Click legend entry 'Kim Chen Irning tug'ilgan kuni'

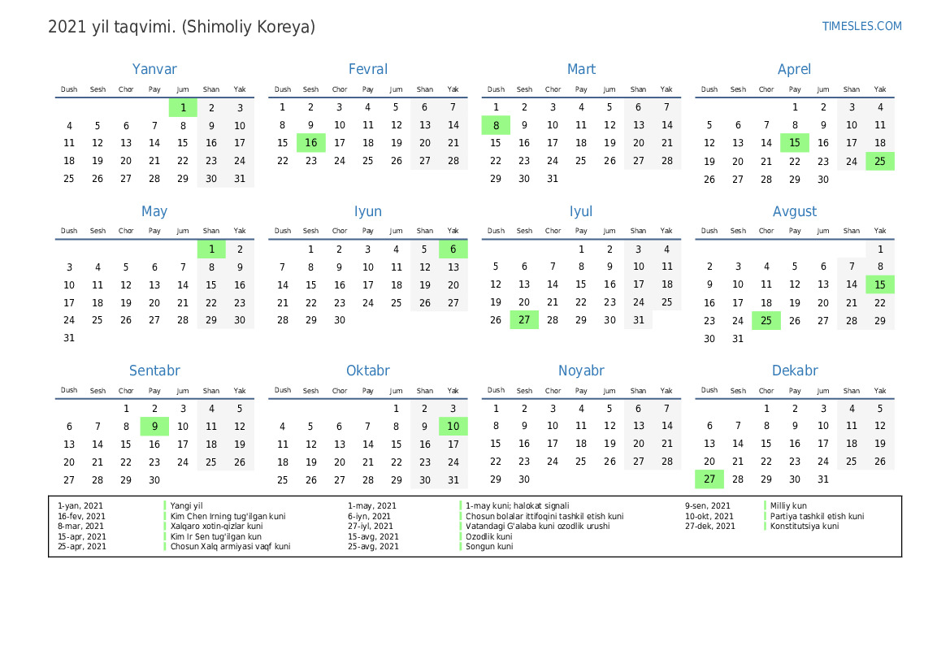coord(228,516)
